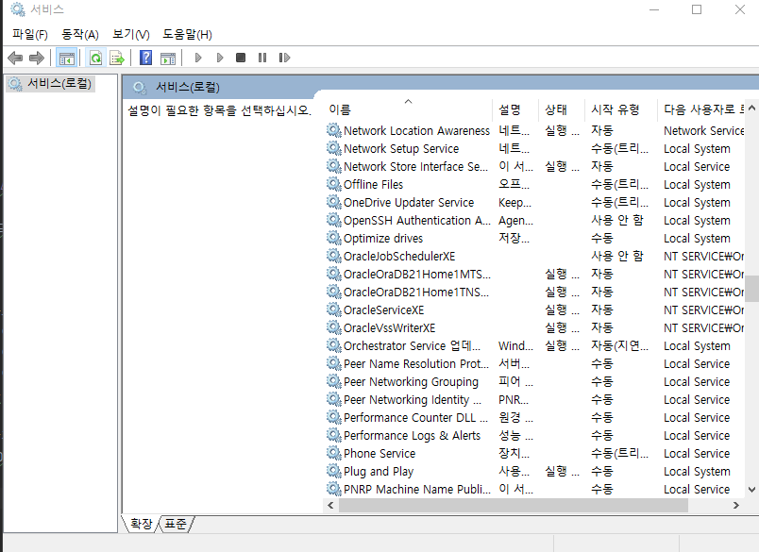The width and height of the screenshot is (759, 552).
Task: Sort by the 다음 사용자로 column header
Action: (701, 109)
